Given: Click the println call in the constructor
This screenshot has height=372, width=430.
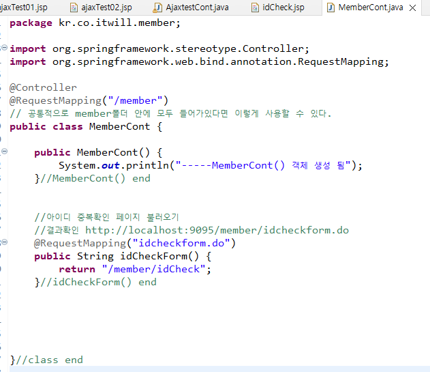Looking at the screenshot, I should 147,165.
